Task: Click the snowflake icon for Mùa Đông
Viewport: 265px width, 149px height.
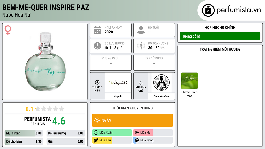Action: pos(137,140)
